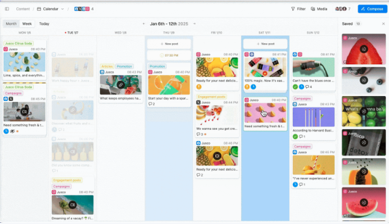Open saved watermelon wedge thumbnail at bottom
Image resolution: width=389 pixels, height=224 pixels.
(364, 202)
